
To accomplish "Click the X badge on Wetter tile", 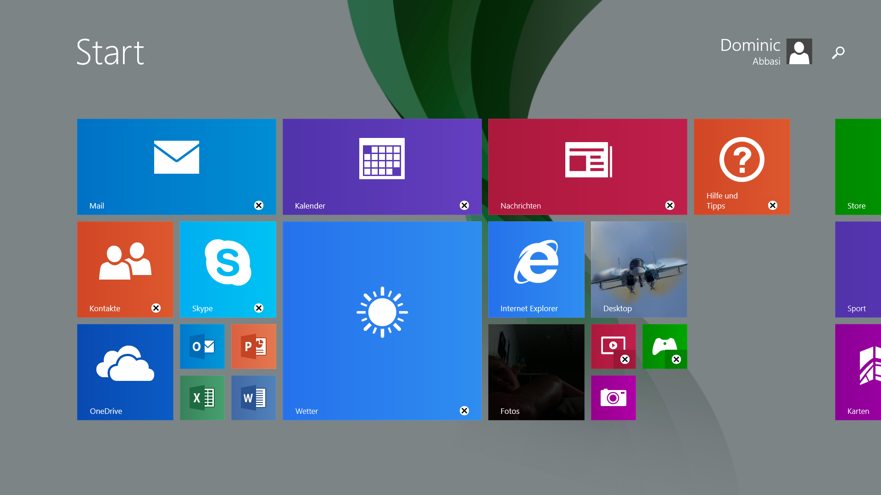I will (464, 411).
